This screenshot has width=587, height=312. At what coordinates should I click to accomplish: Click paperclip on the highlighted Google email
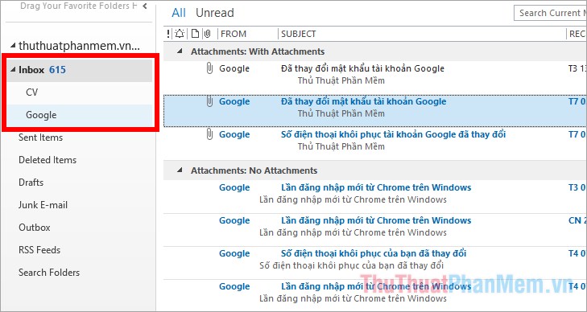[209, 101]
